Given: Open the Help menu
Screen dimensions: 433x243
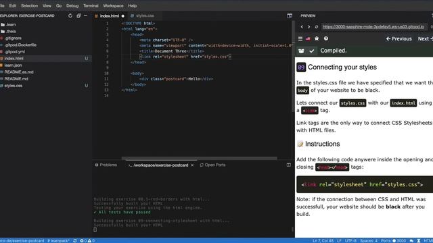Looking at the screenshot, I should click(x=133, y=5).
